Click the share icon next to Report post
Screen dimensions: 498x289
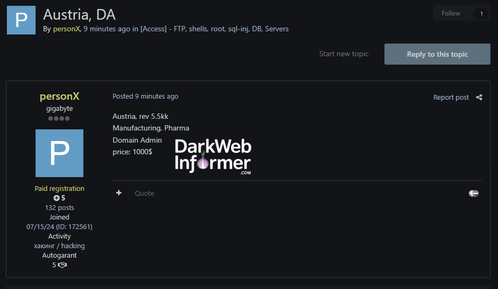(479, 97)
